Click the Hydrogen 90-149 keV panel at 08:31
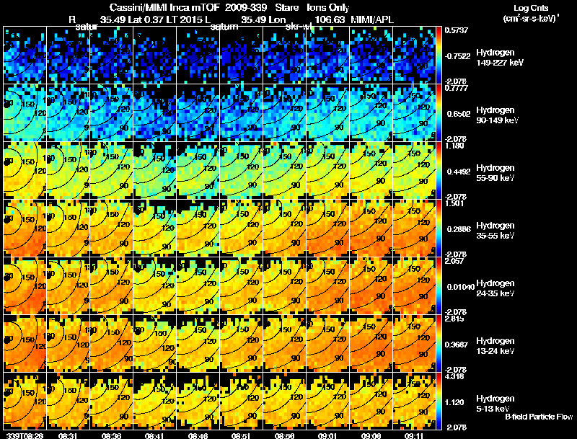This screenshot has height=439, width=577. [x=68, y=112]
